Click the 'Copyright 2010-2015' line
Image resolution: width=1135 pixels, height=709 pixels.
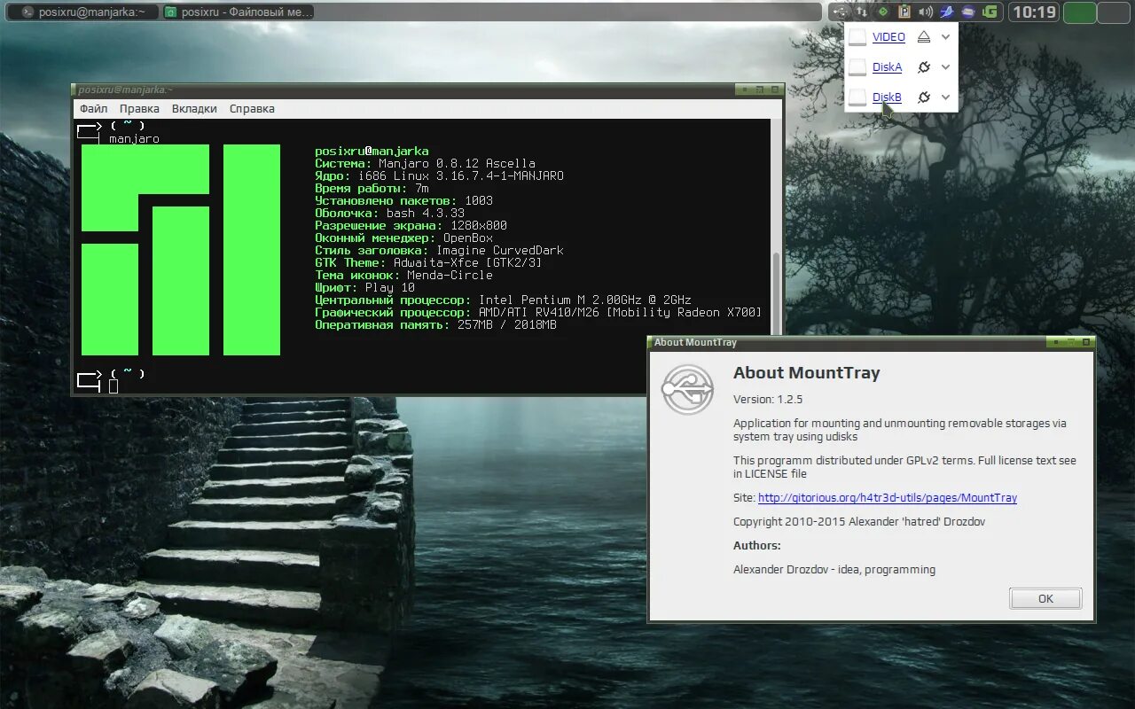point(859,522)
